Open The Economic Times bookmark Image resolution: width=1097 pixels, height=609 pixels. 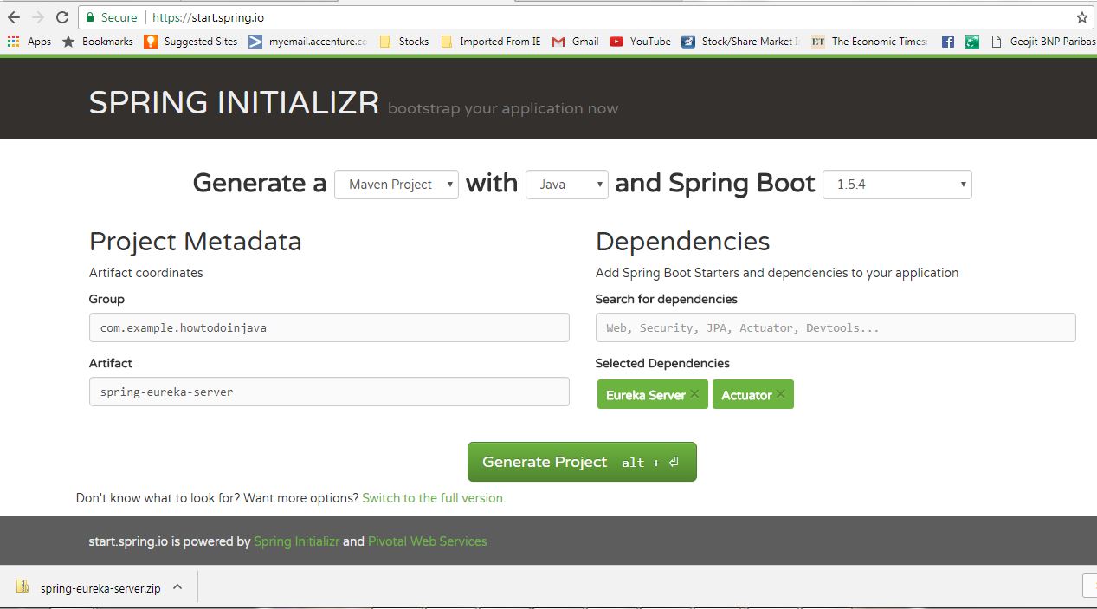tap(868, 42)
